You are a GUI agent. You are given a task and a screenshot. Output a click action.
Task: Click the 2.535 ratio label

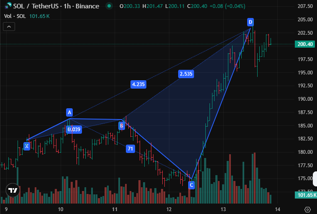[x=186, y=74]
